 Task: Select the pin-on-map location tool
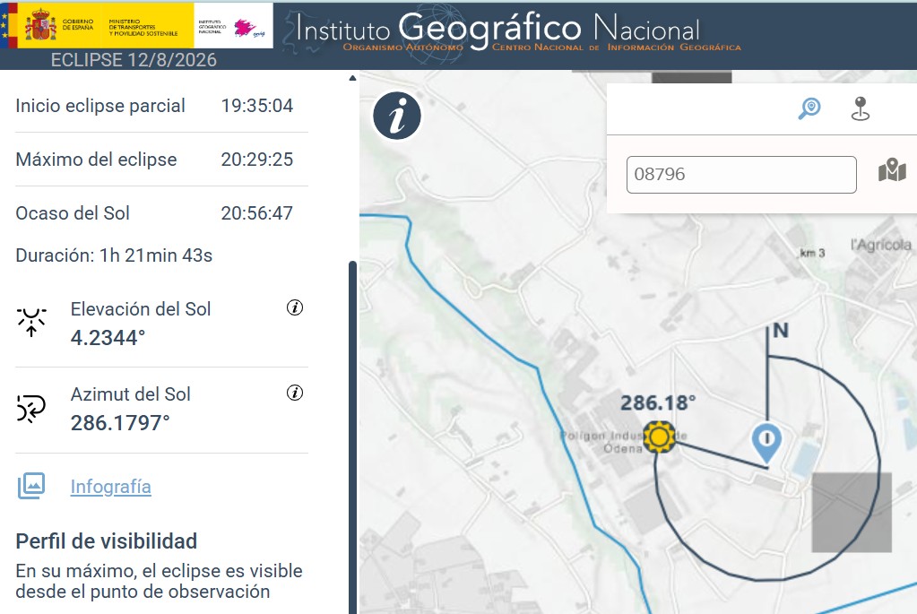point(861,108)
